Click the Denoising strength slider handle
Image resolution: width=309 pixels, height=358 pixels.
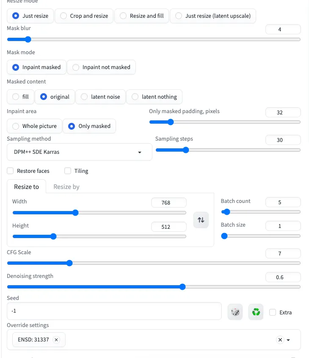point(182,287)
